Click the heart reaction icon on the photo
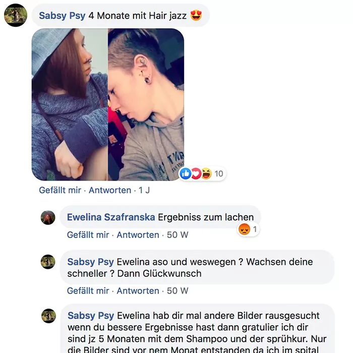Screen dimensions: 353x353 196,173
